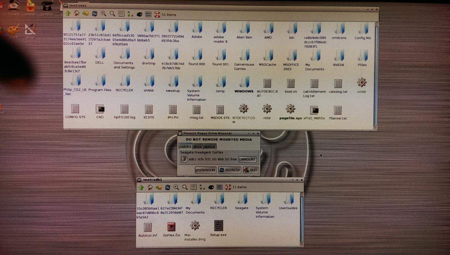Viewport: 450px width, 255px height.
Task: Select the DELL folder
Action: pyautogui.click(x=100, y=56)
